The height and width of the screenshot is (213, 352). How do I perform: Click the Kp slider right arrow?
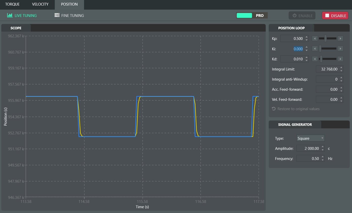click(340, 39)
